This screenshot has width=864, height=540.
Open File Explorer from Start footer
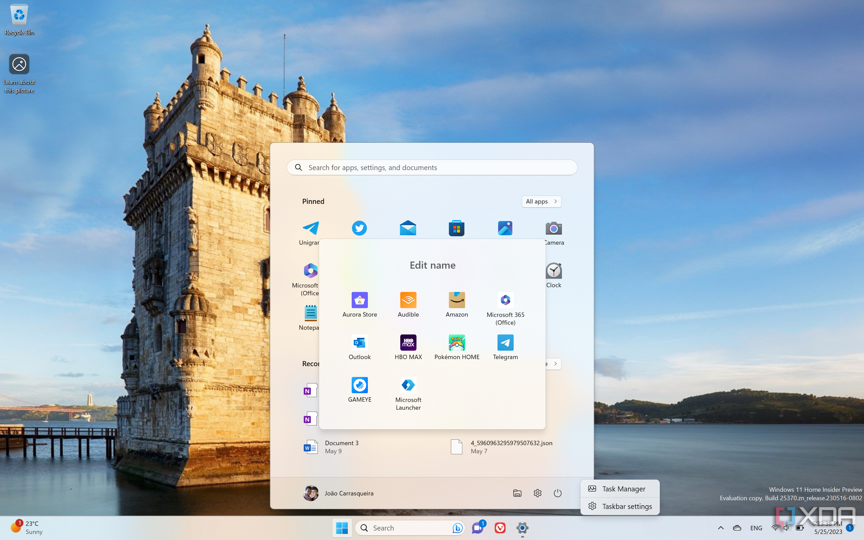click(517, 493)
